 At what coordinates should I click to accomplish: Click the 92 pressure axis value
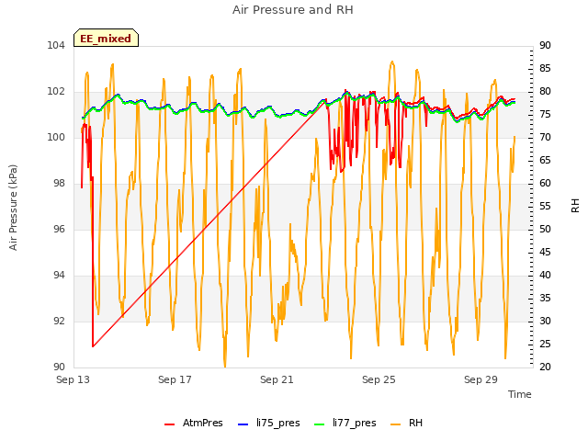[59, 321]
